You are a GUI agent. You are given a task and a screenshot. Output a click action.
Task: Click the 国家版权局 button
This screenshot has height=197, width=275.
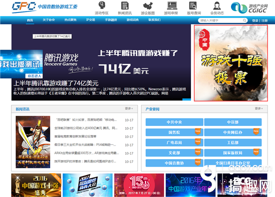click(x=232, y=153)
